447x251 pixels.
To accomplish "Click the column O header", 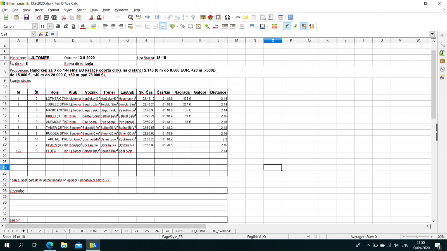I will click(273, 40).
